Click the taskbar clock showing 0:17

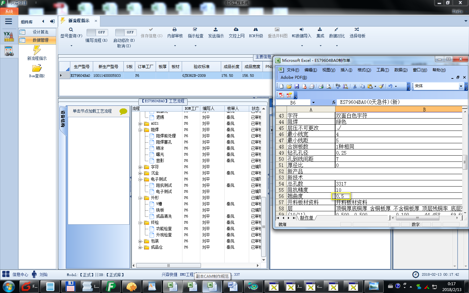tap(451, 284)
